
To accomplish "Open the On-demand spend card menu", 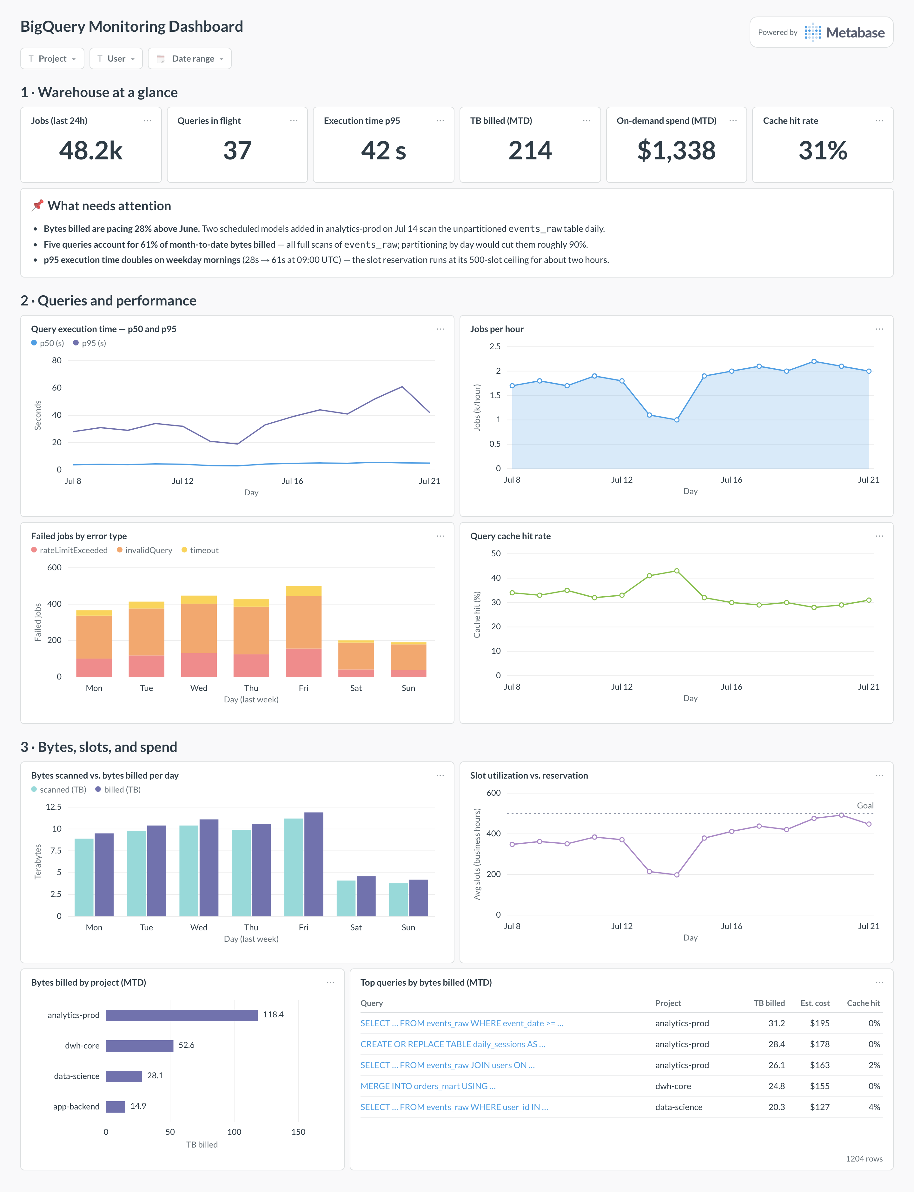I will click(x=733, y=121).
